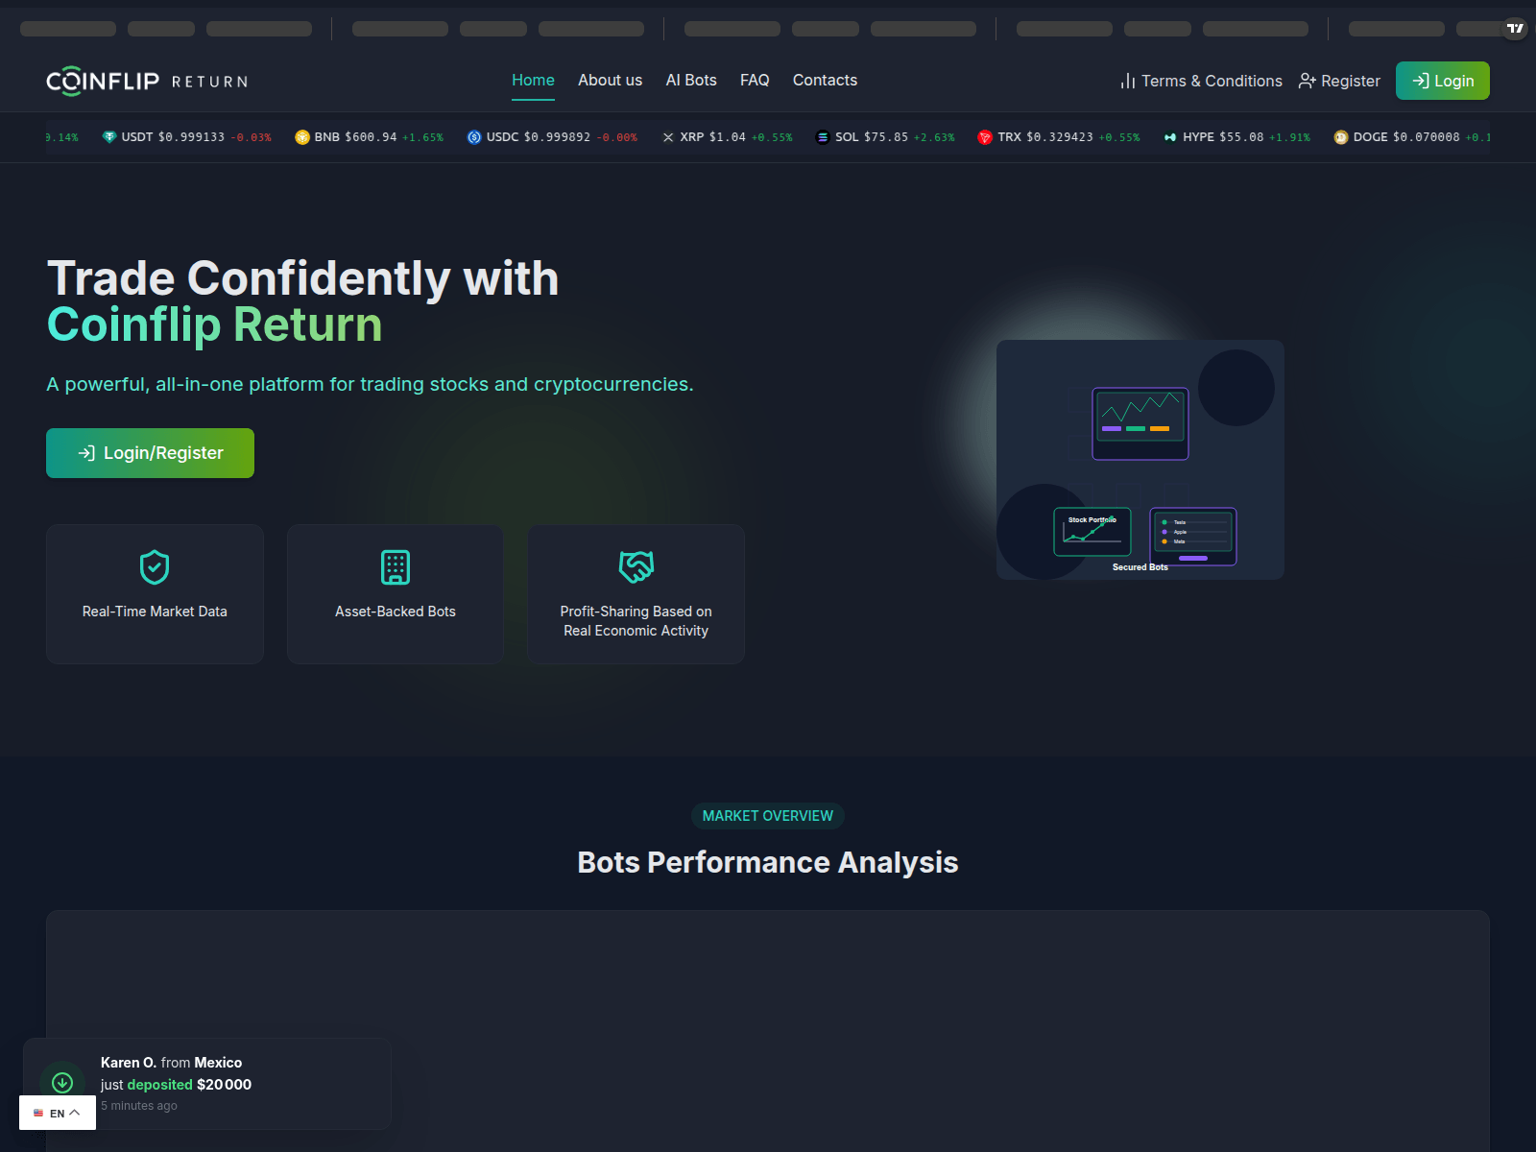Click Profit-Sharing Based on Real Economic Activity text
Viewport: 1536px width, 1152px height.
coord(636,621)
